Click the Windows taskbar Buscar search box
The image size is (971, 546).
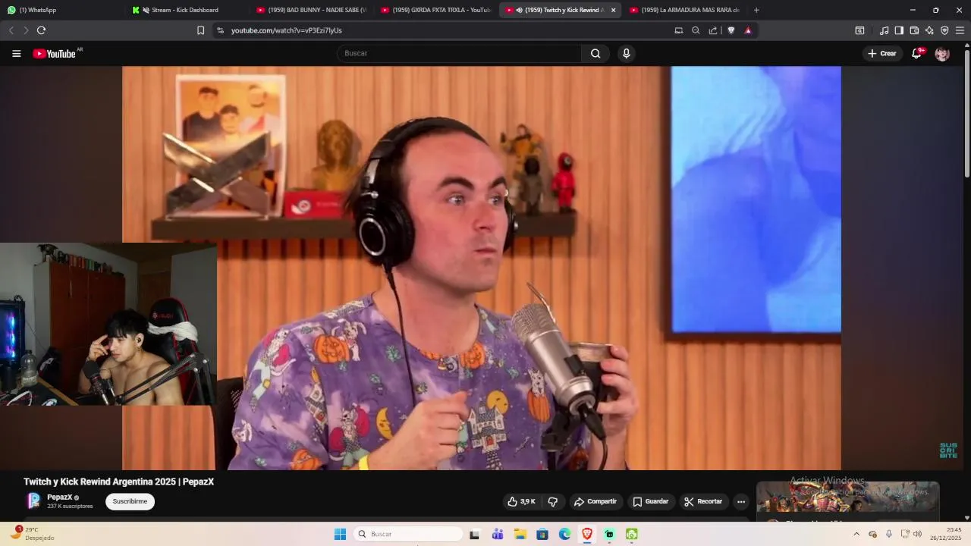[410, 534]
